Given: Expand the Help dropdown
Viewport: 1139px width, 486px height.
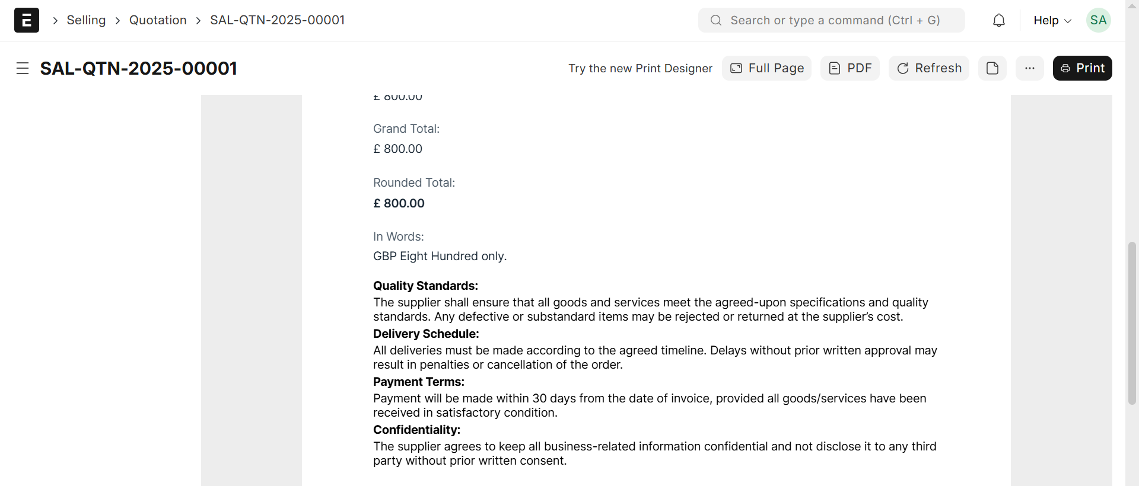Looking at the screenshot, I should (1052, 20).
